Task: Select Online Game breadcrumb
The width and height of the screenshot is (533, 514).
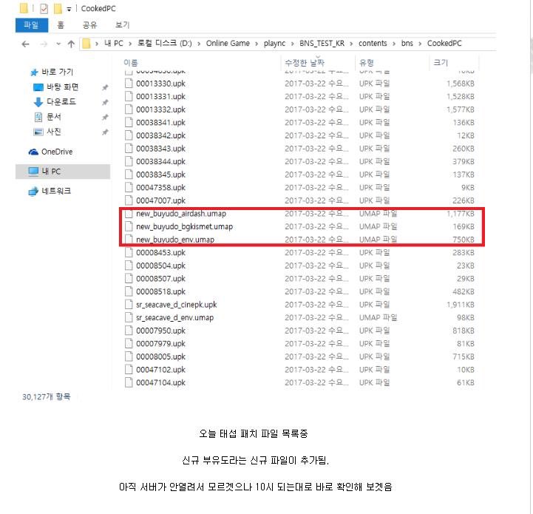Action: 228,43
